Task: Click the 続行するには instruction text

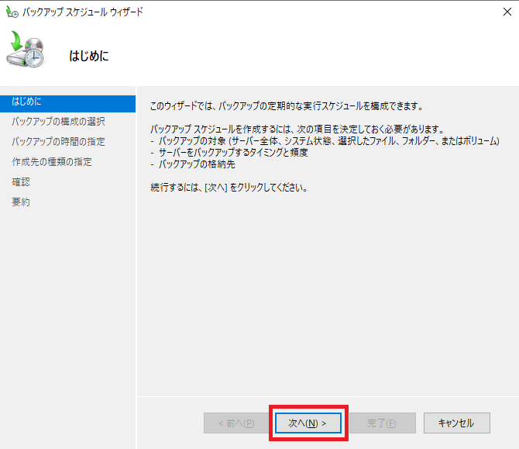Action: pos(229,188)
